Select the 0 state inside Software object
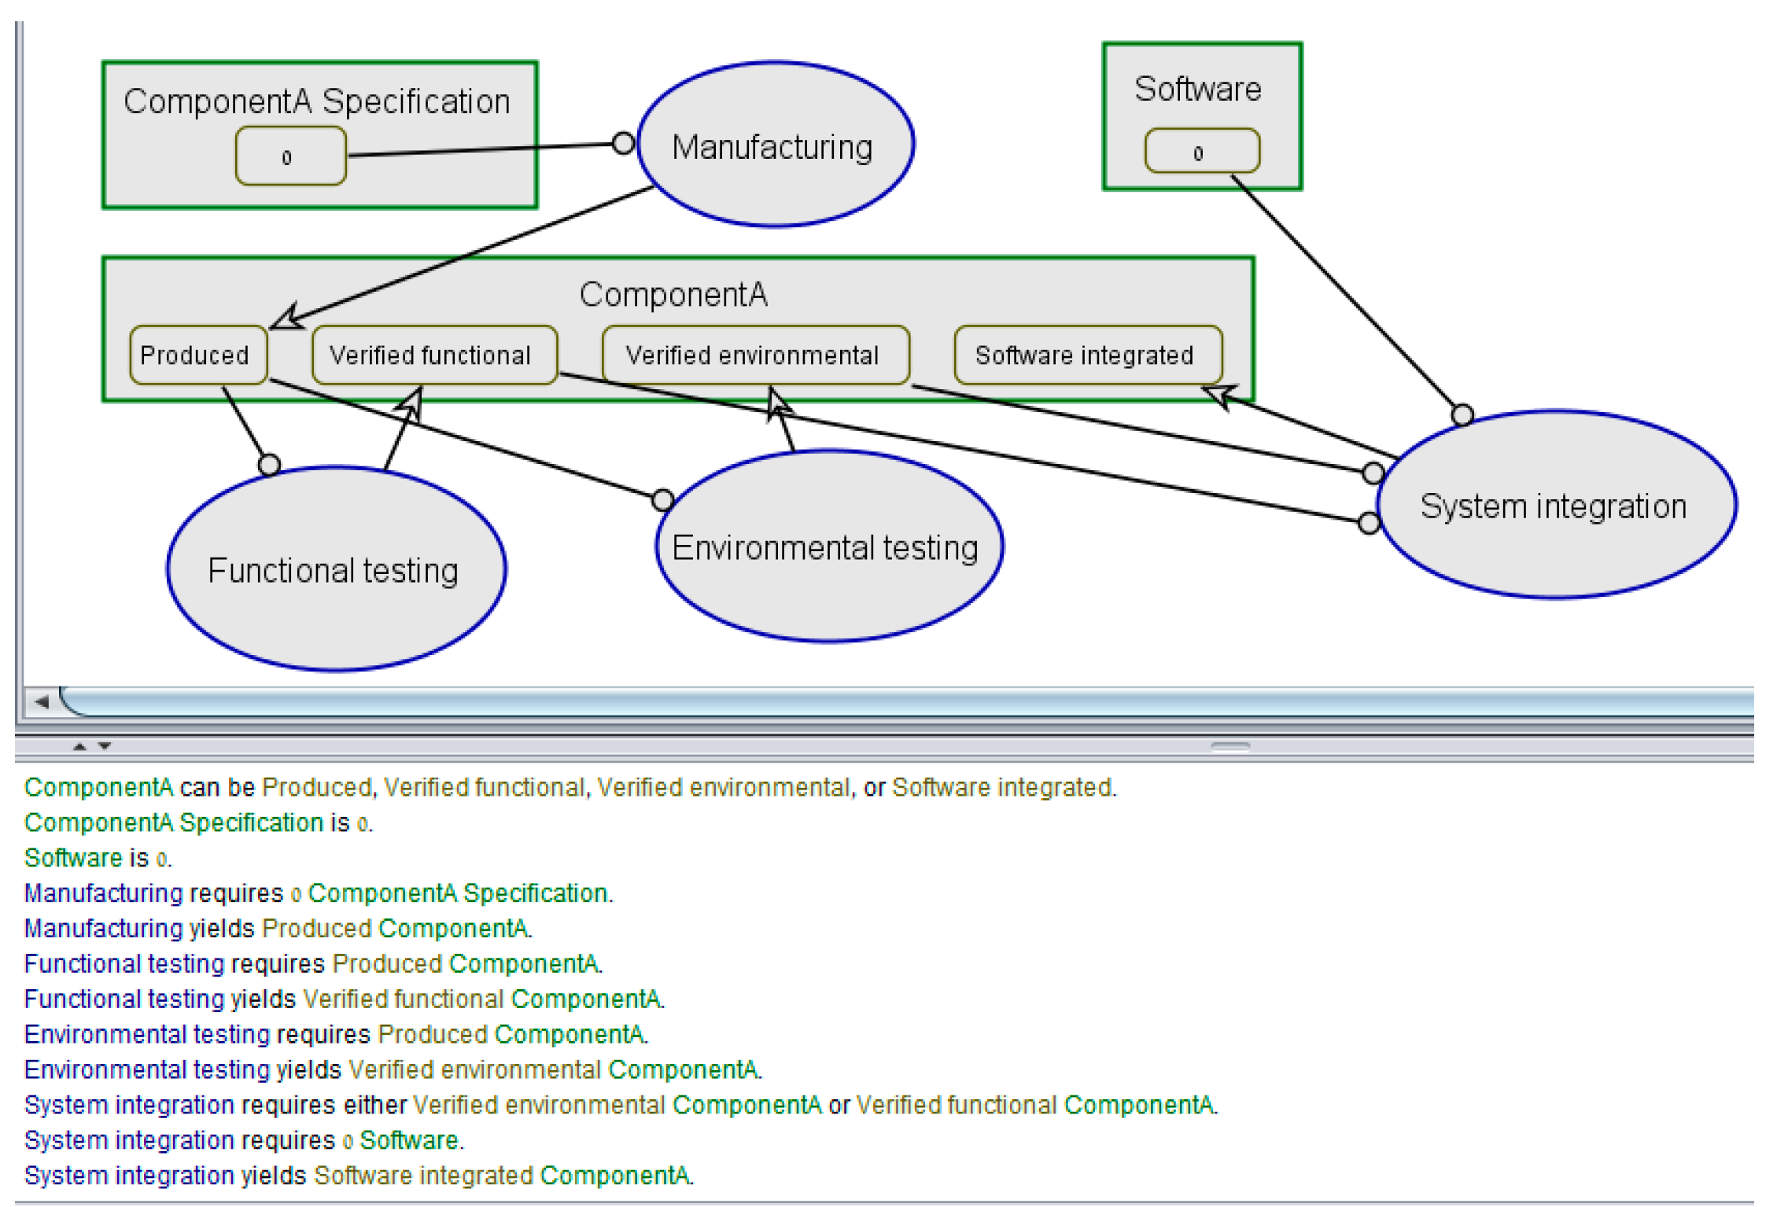 pyautogui.click(x=1201, y=152)
